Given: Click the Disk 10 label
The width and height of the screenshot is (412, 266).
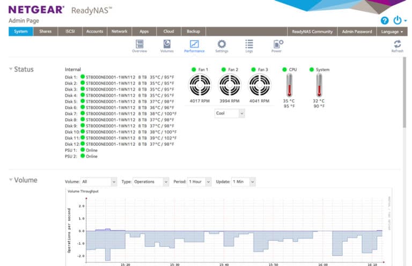Looking at the screenshot, I should (x=72, y=132).
